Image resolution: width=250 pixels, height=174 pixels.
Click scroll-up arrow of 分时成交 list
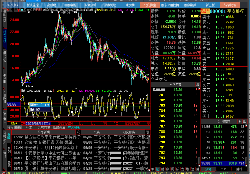tap(246, 126)
